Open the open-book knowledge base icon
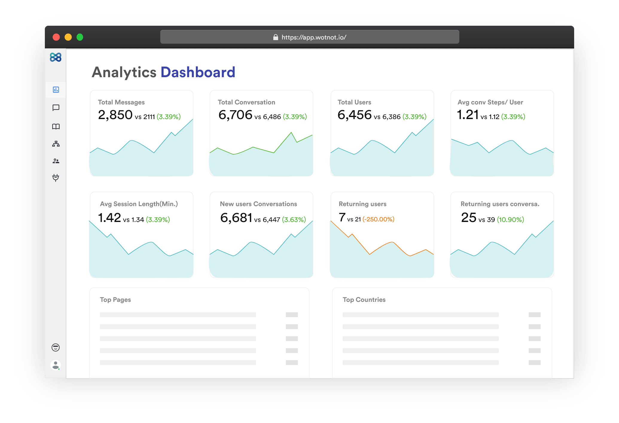 click(56, 127)
